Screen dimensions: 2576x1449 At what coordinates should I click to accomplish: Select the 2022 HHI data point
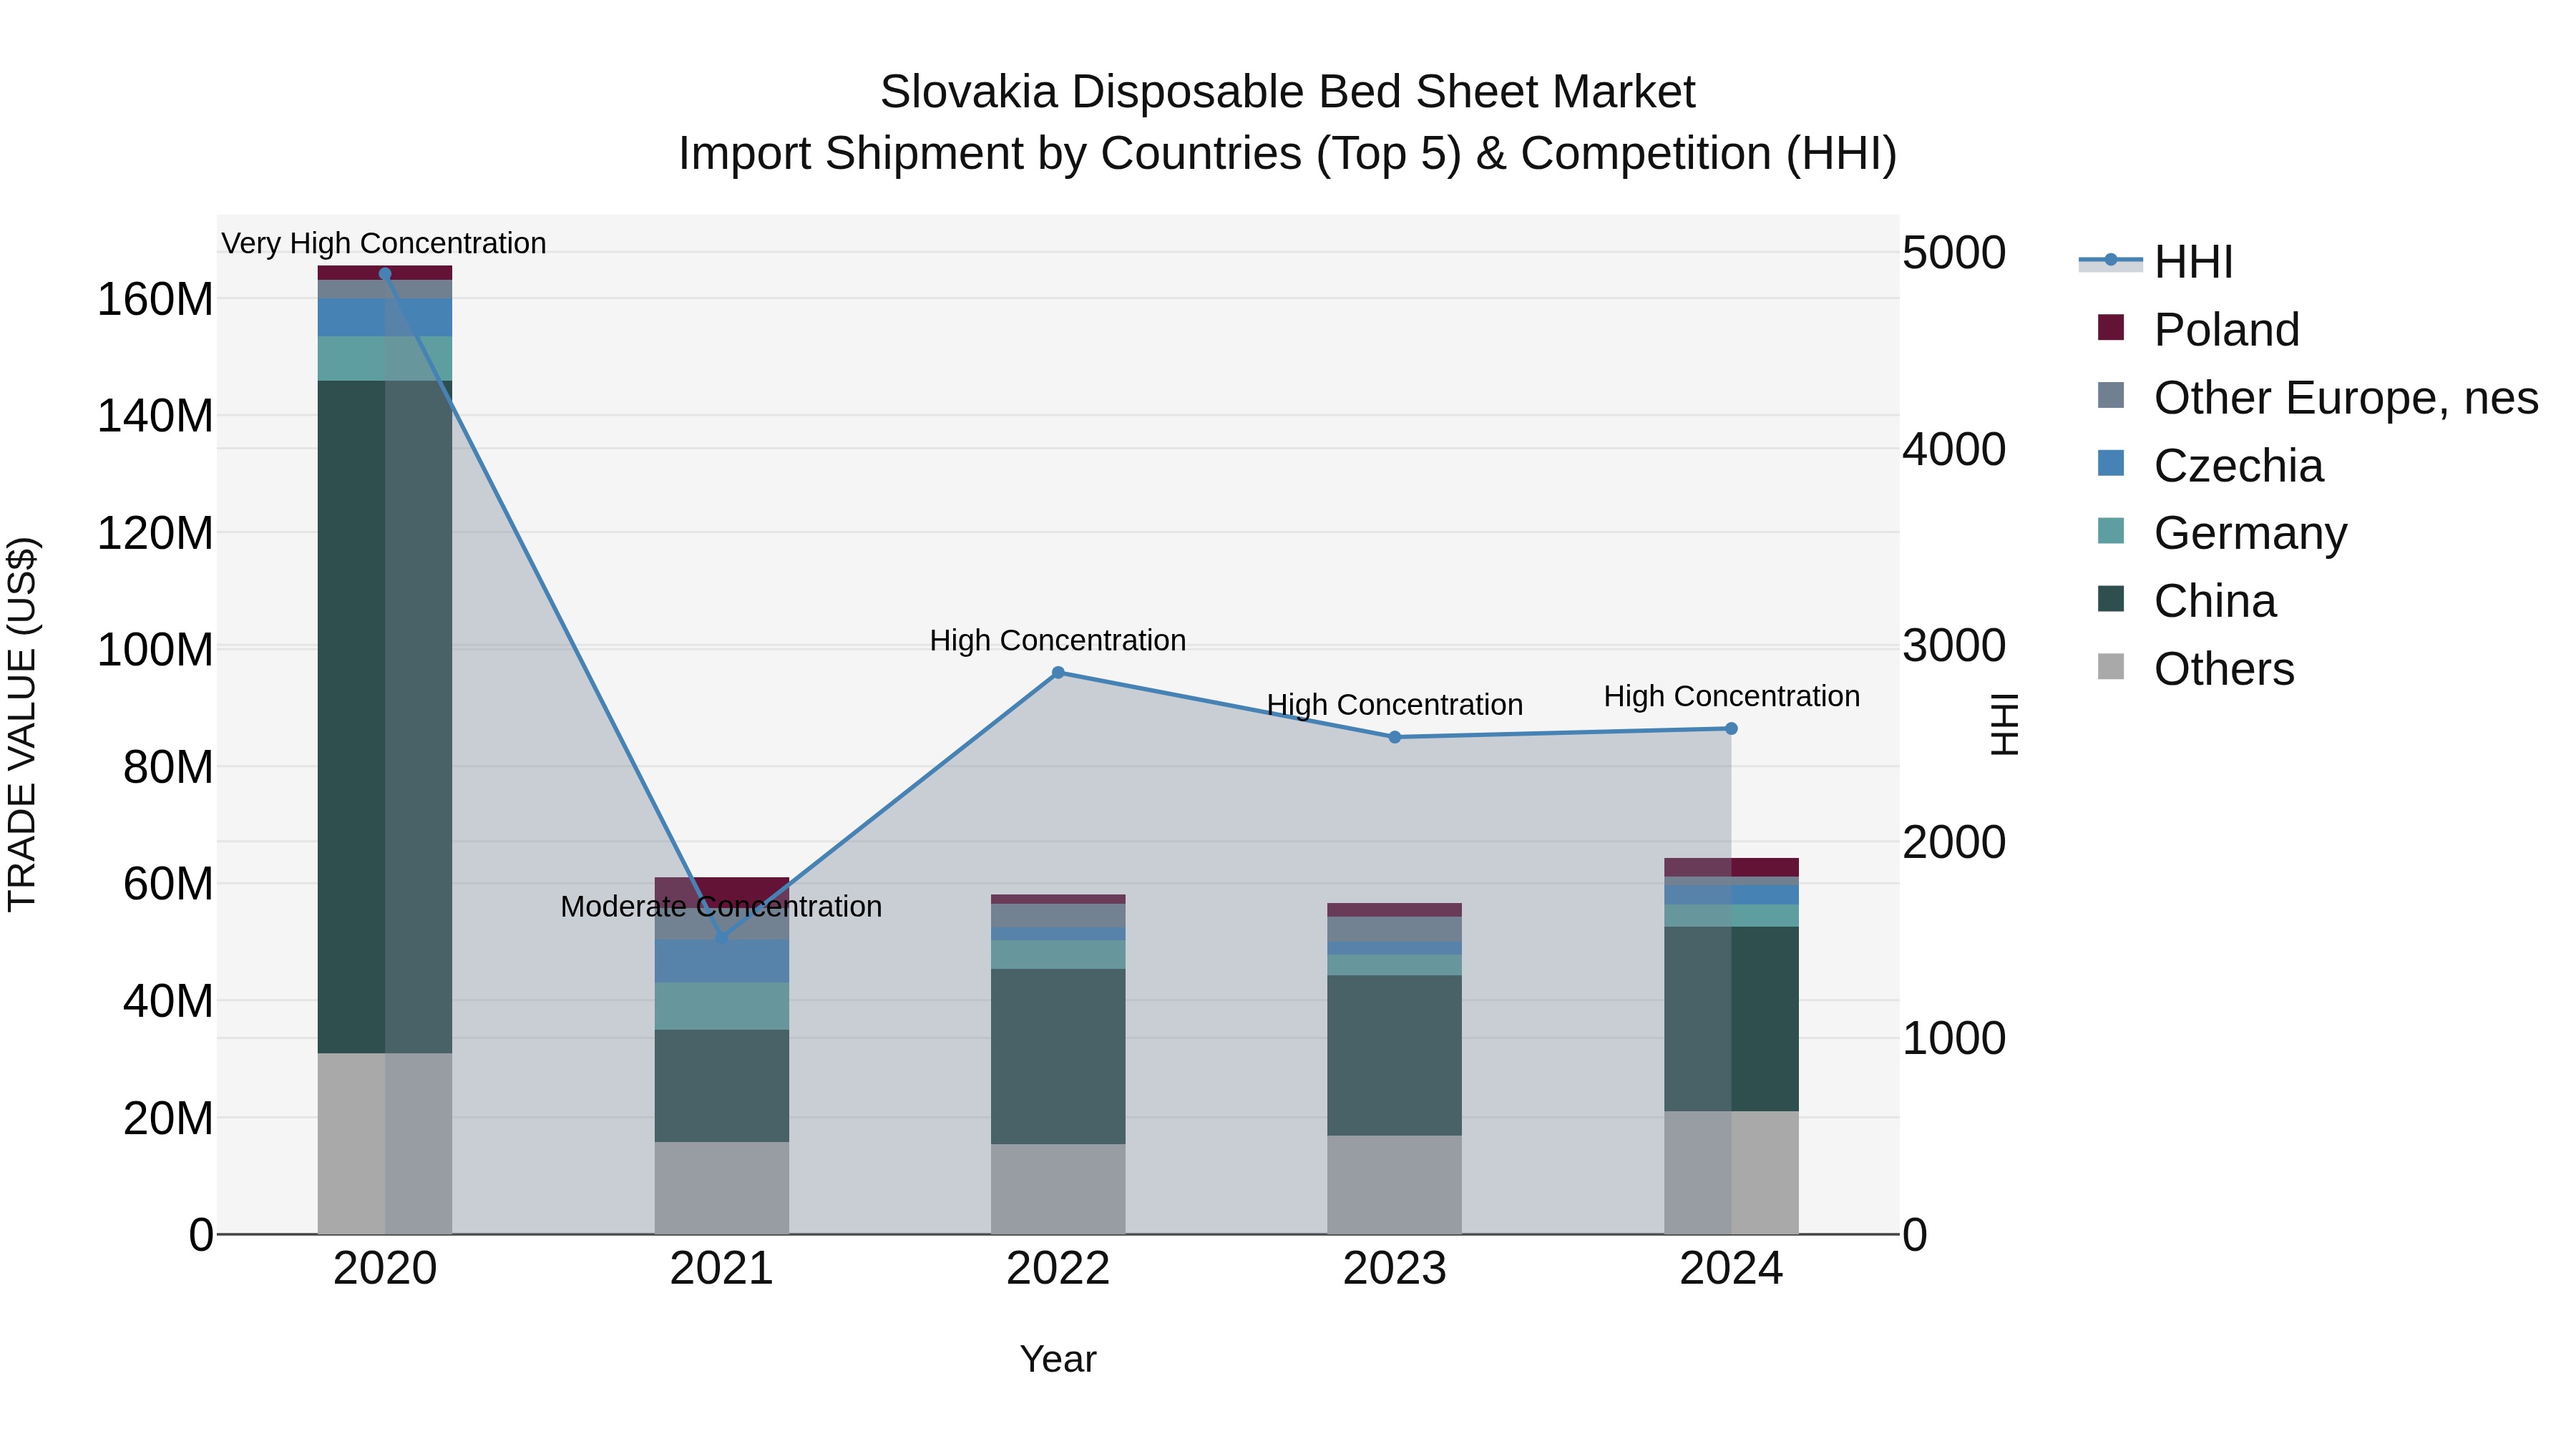(1058, 673)
